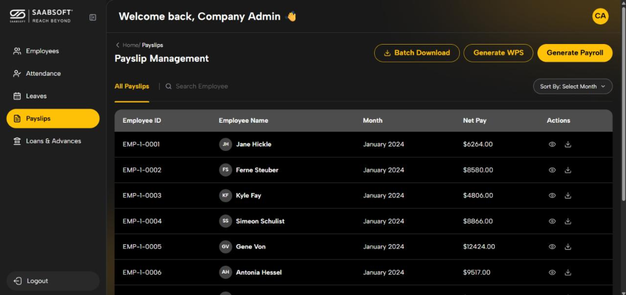Click the Payslips breadcrumb

152,45
